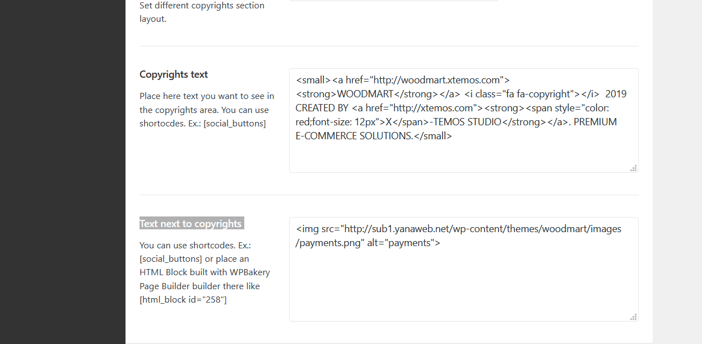Click inside the Text next to copyrights textarea
The width and height of the screenshot is (702, 344).
click(x=463, y=285)
